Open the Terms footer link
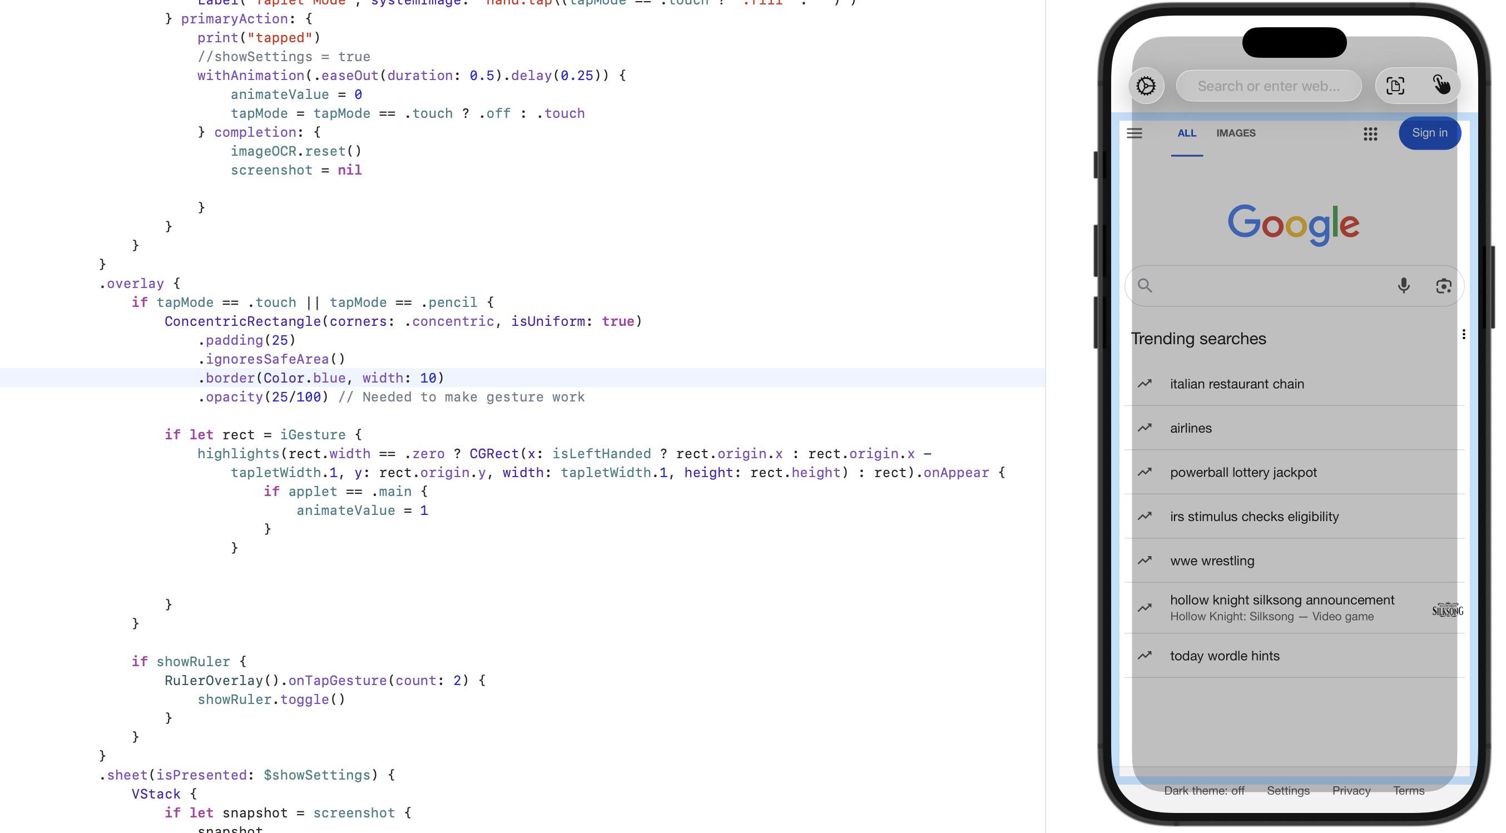 coord(1408,791)
